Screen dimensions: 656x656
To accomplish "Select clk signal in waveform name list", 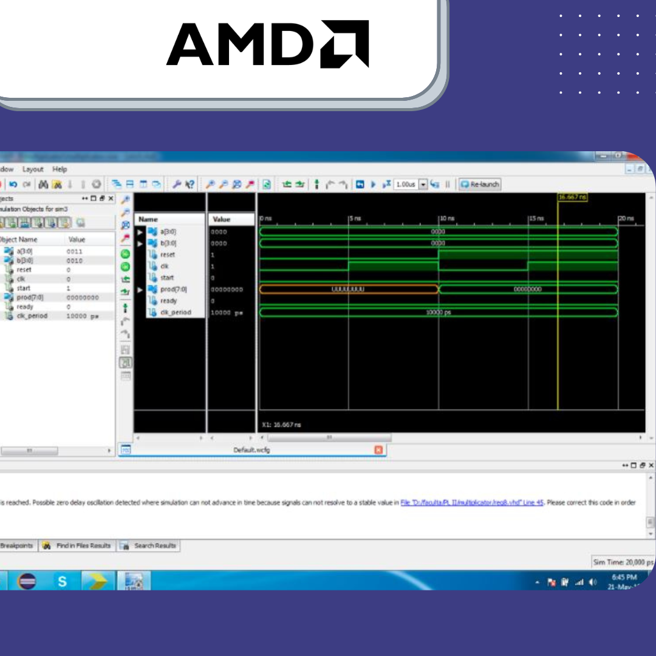I will tap(165, 266).
